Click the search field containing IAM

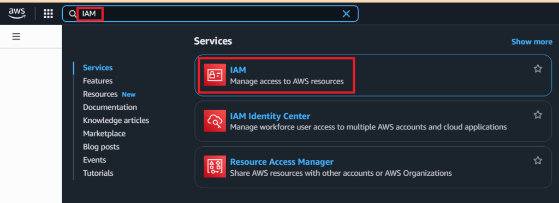210,14
